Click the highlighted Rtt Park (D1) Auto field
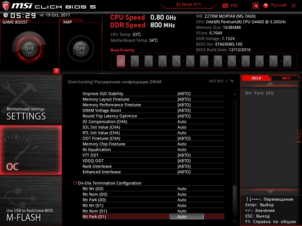The image size is (302, 226). (187, 217)
